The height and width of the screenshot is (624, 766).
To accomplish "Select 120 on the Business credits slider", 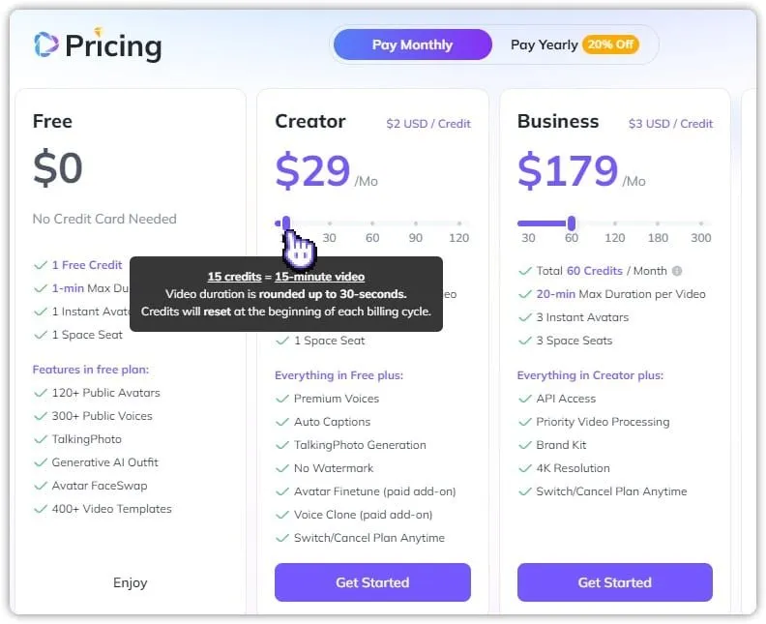I will (615, 223).
